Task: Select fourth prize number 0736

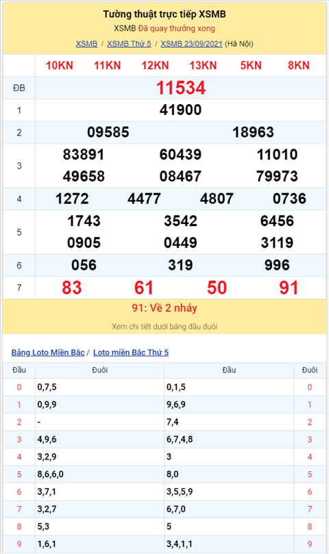Action: tap(289, 199)
